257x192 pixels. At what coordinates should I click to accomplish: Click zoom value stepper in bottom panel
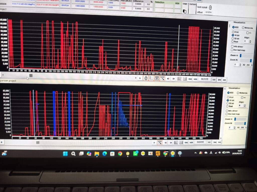[x=235, y=127]
